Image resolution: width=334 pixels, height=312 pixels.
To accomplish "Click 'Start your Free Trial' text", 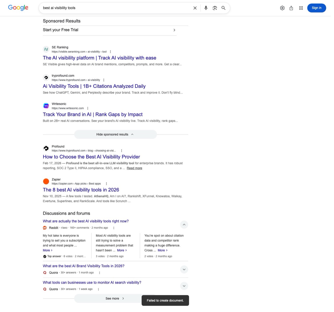I will coord(61,30).
